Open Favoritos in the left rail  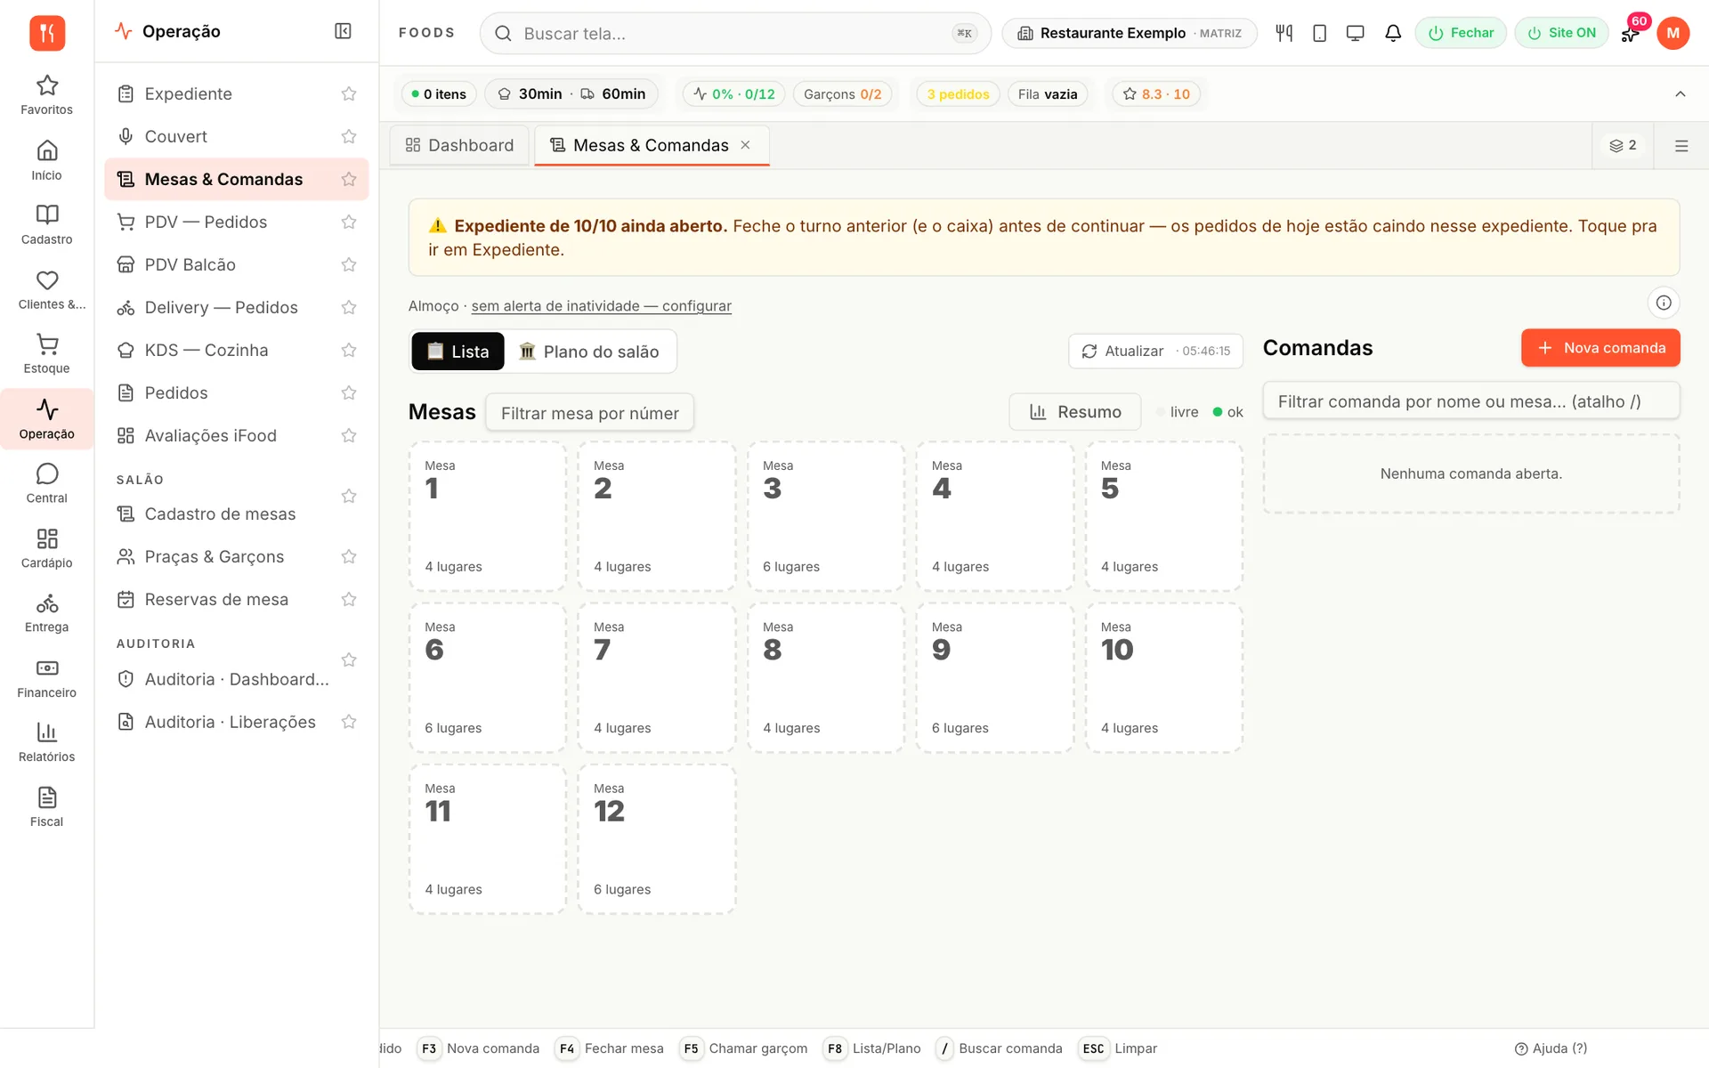(x=46, y=95)
